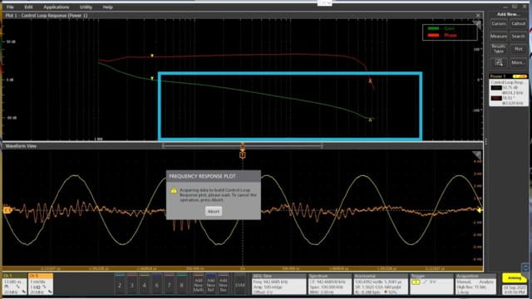Open the File menu

(10, 7)
